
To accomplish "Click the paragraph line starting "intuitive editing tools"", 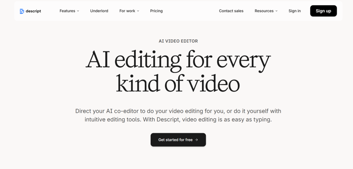I will pyautogui.click(x=178, y=120).
